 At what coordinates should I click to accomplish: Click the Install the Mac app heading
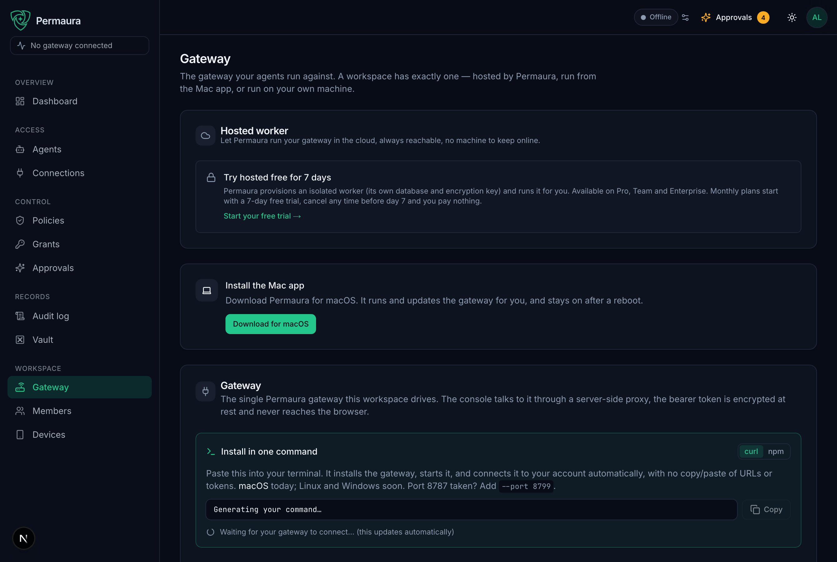point(265,285)
